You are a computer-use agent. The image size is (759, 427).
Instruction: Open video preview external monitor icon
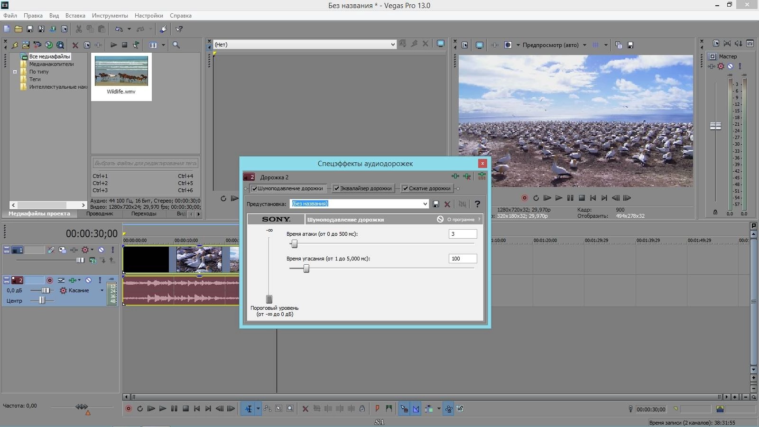480,45
